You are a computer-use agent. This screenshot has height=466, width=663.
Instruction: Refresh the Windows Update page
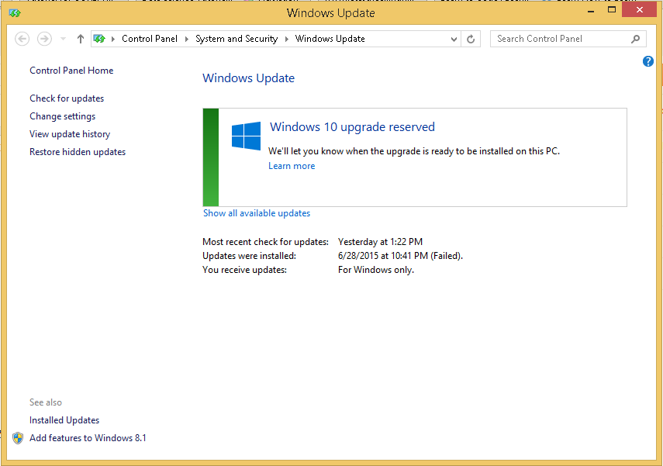pyautogui.click(x=471, y=40)
